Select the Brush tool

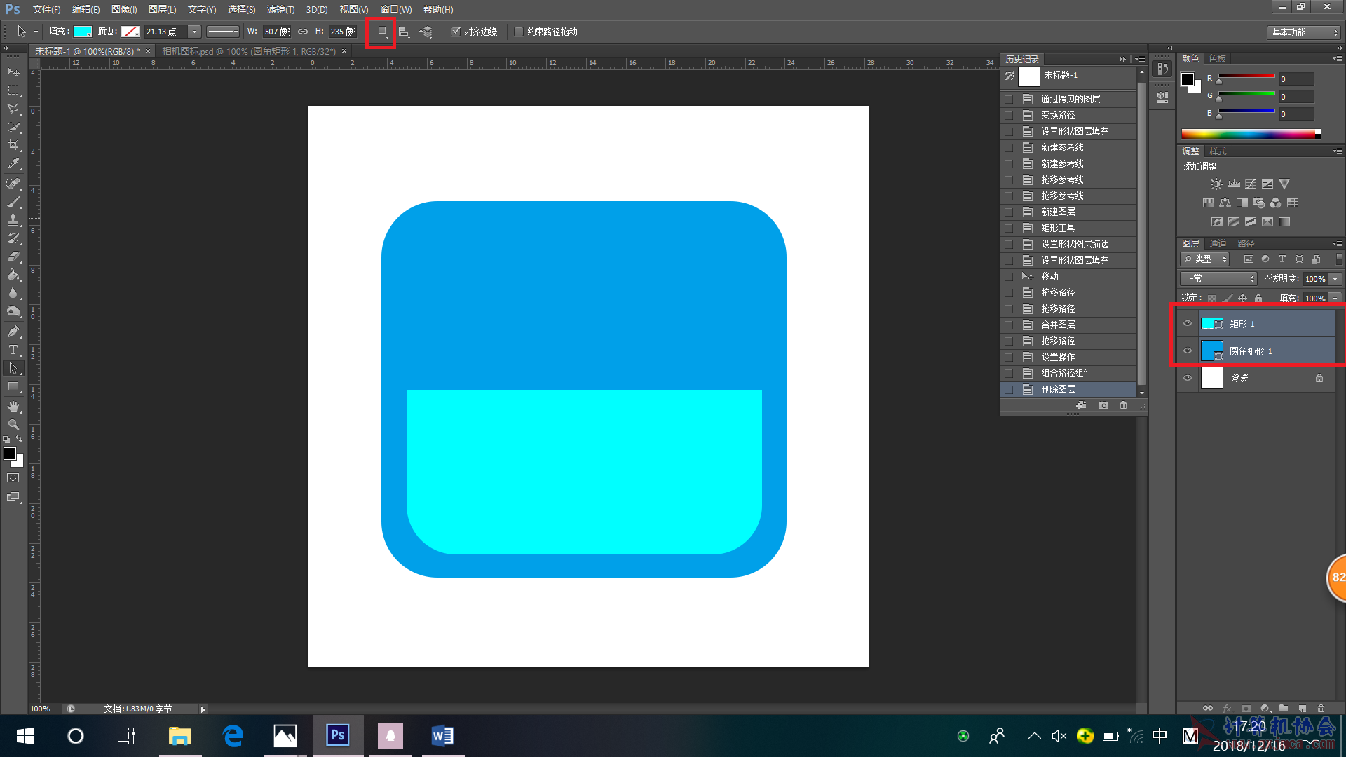[x=13, y=202]
